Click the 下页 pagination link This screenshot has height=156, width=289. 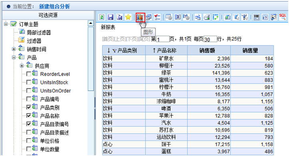pos(132,39)
